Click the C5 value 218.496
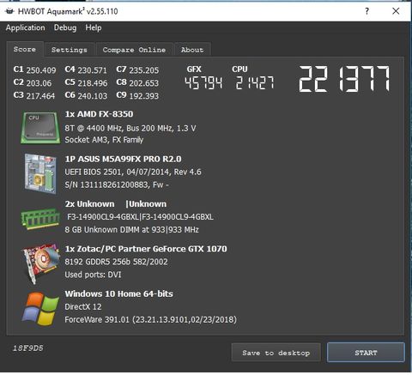 [93, 83]
